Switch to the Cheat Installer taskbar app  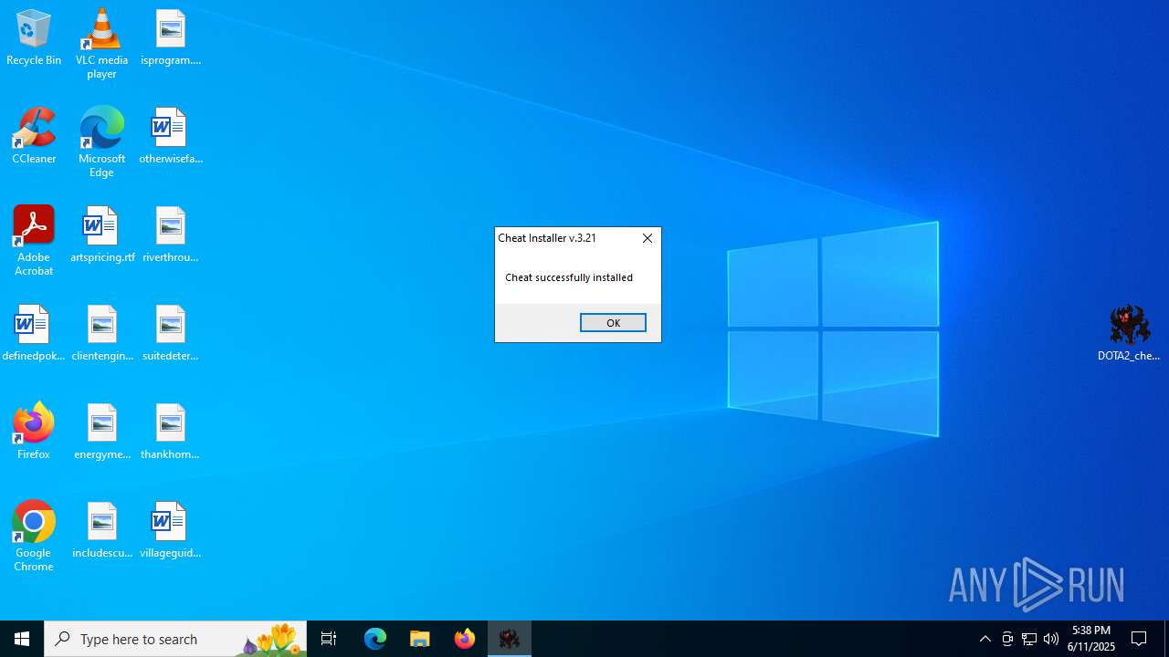click(x=510, y=639)
